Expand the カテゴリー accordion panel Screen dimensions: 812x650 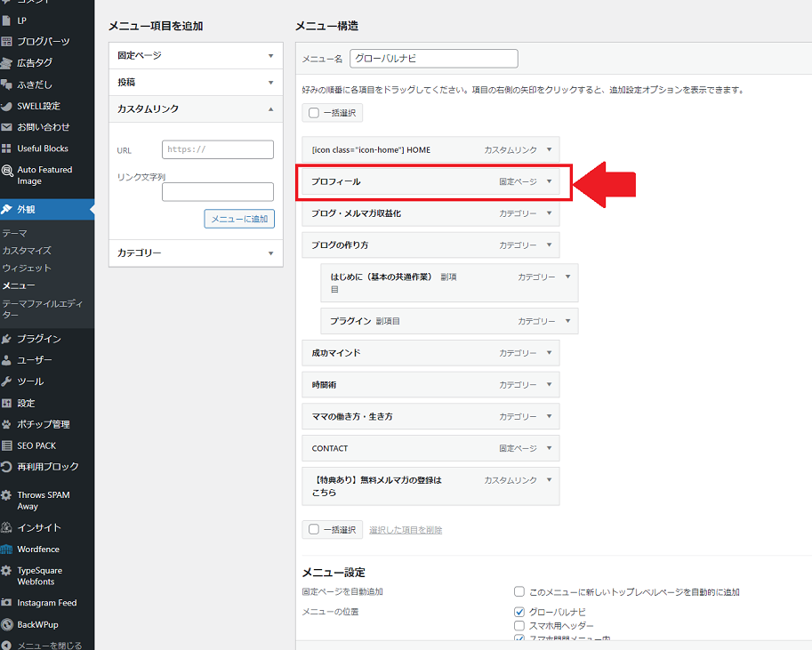tap(196, 253)
